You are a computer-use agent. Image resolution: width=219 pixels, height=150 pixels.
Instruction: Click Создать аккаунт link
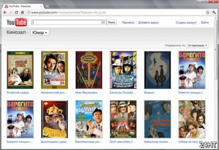tap(186, 23)
